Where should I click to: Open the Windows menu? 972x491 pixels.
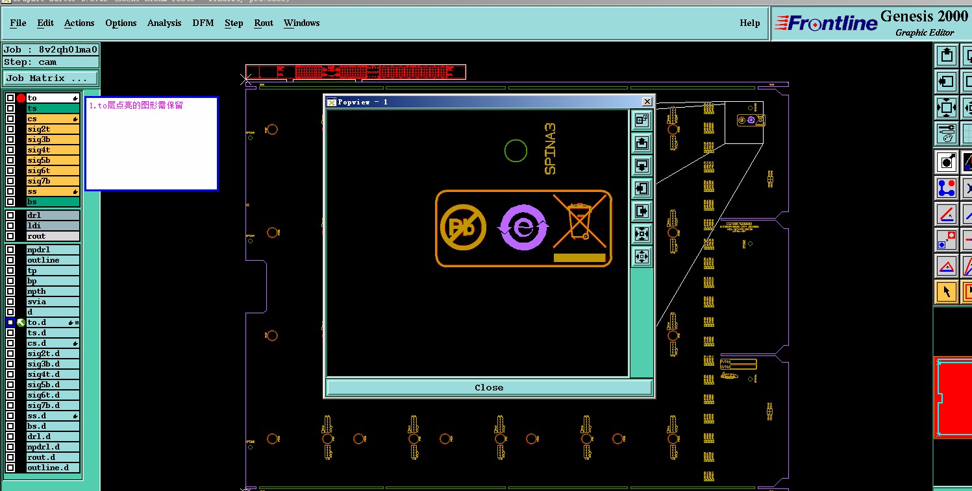[301, 23]
